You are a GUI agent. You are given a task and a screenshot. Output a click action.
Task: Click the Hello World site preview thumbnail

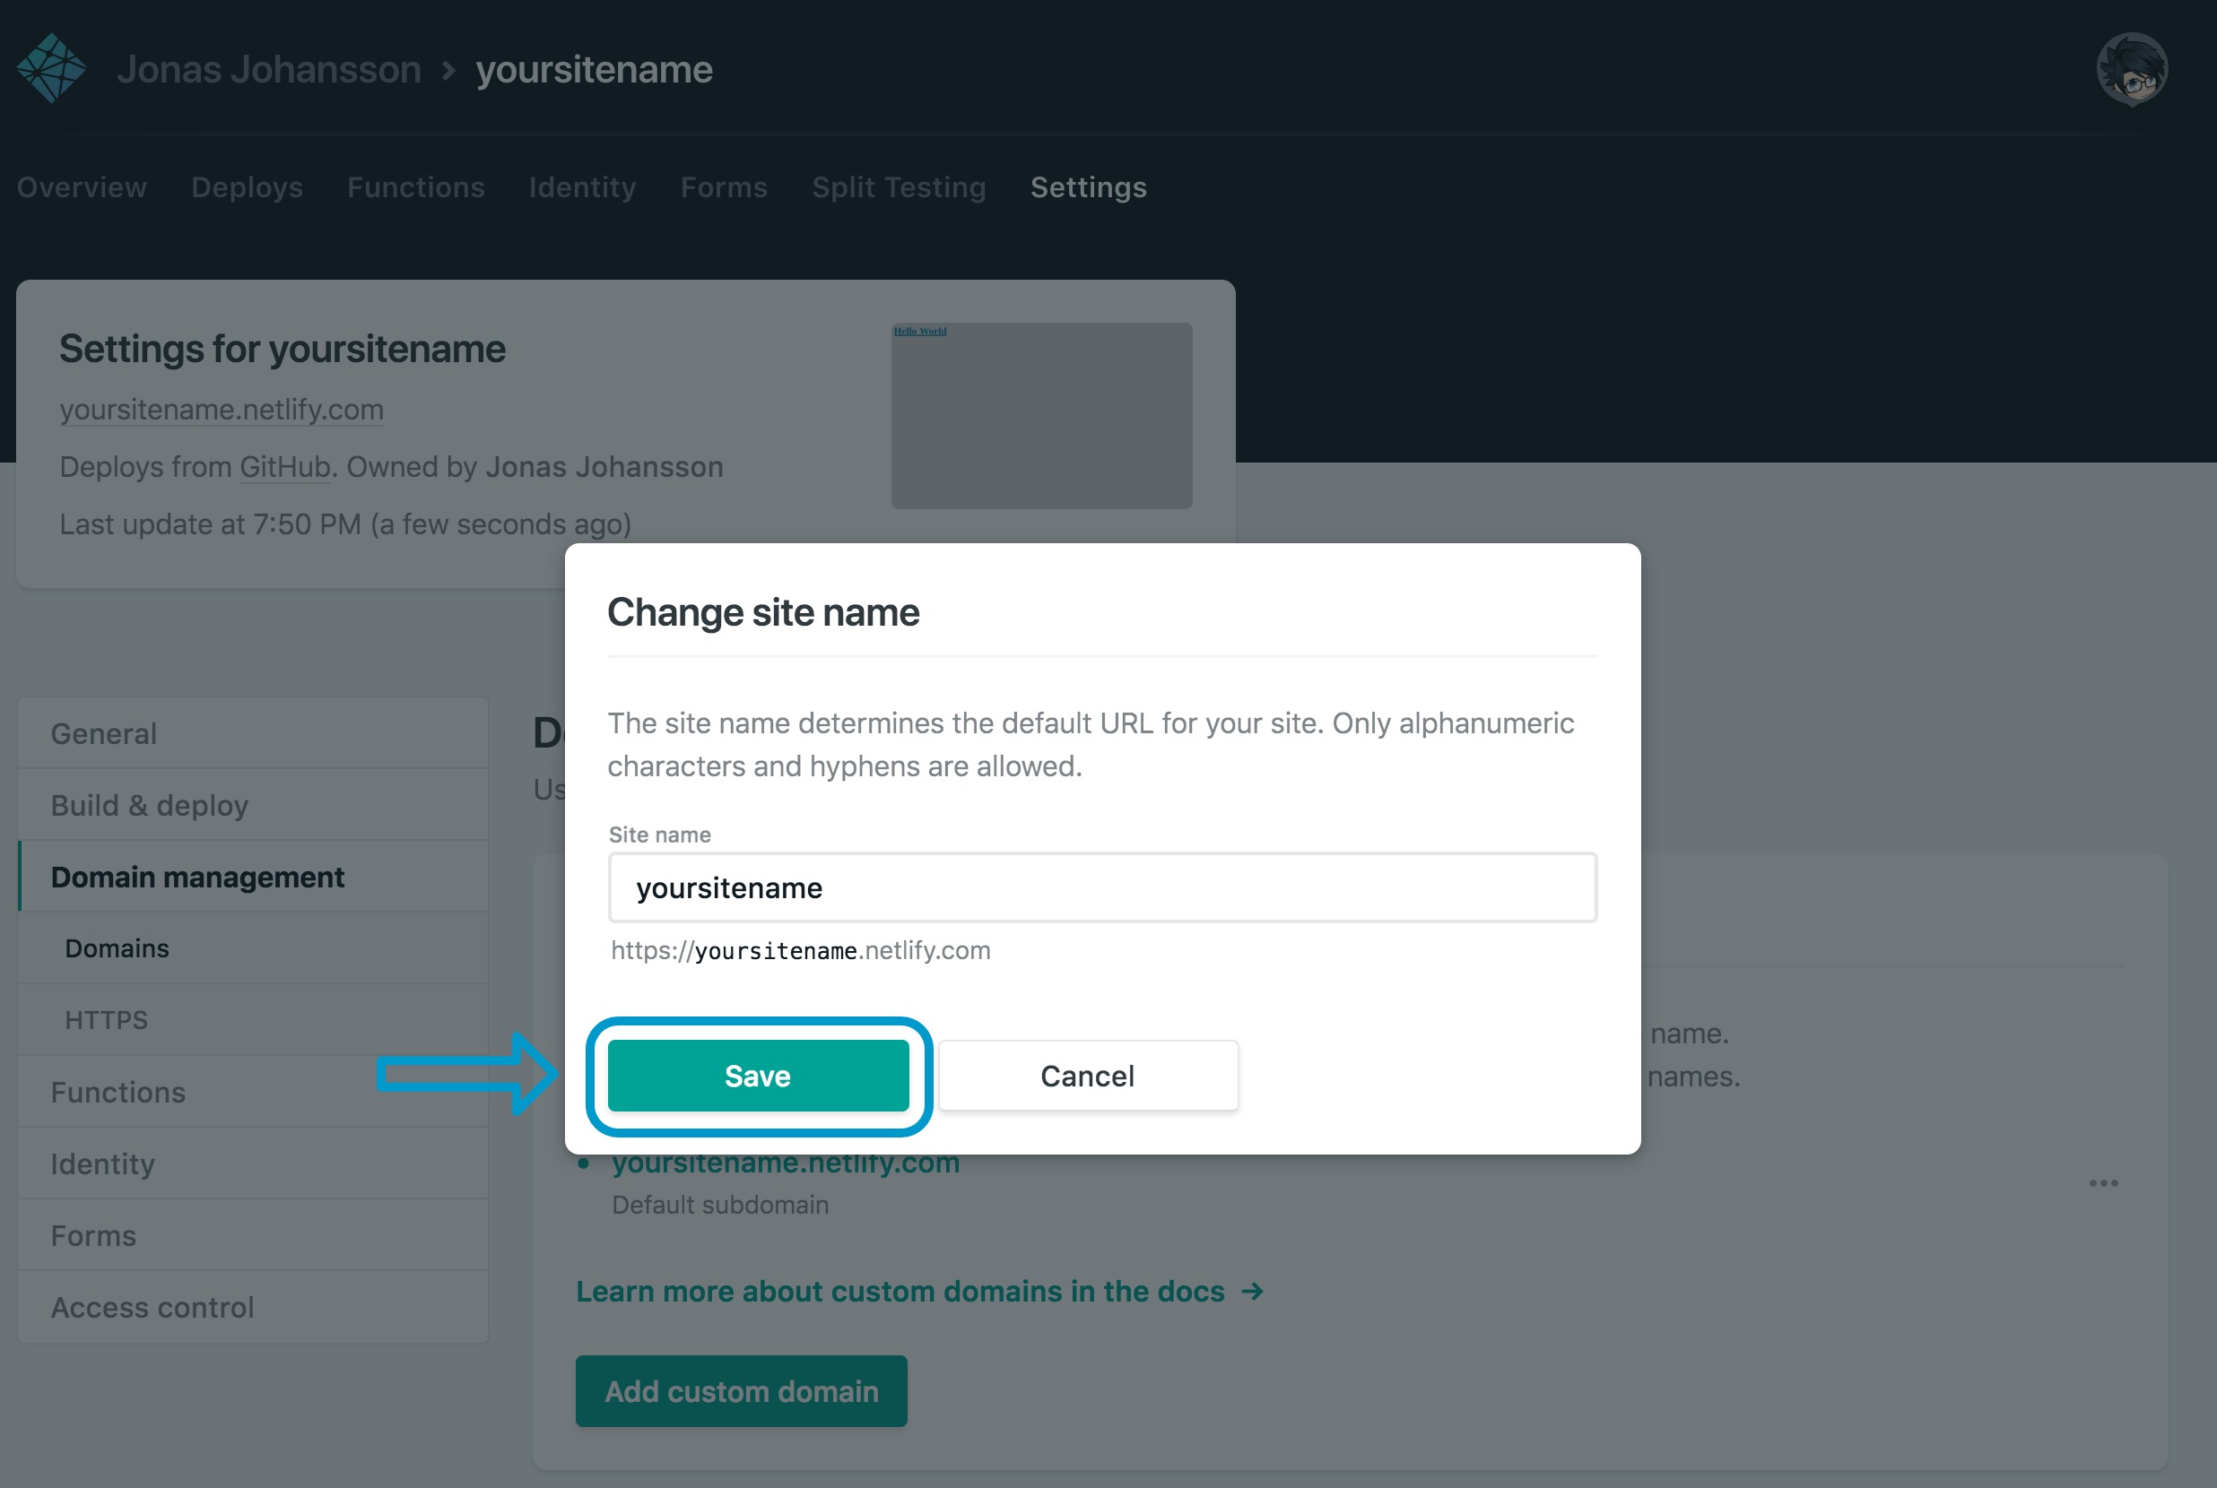pyautogui.click(x=1041, y=416)
